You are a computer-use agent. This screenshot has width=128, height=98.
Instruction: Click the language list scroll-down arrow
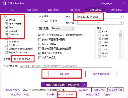click(x=121, y=57)
